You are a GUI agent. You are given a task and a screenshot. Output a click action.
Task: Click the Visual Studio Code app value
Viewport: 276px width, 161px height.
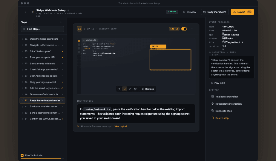click(231, 36)
